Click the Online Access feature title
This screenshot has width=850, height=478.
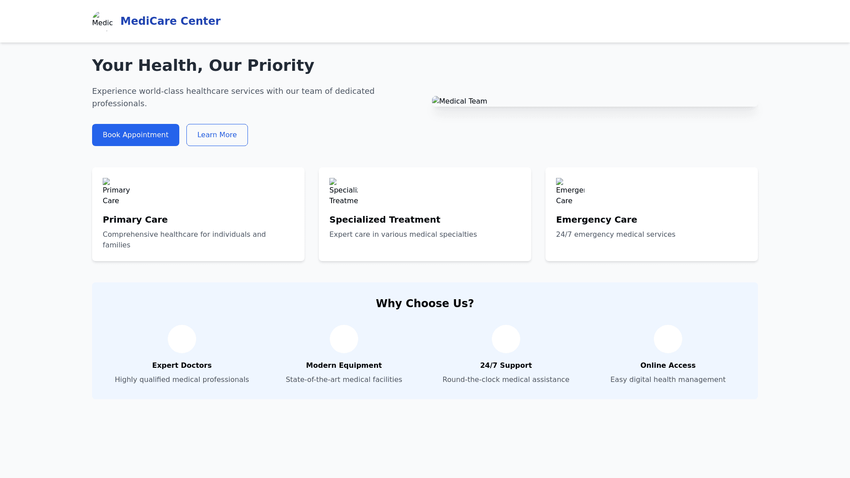(x=668, y=366)
